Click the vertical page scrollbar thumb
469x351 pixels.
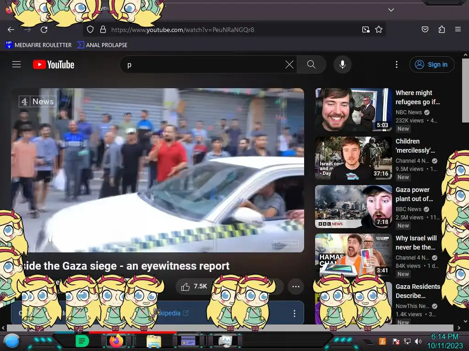[465, 90]
